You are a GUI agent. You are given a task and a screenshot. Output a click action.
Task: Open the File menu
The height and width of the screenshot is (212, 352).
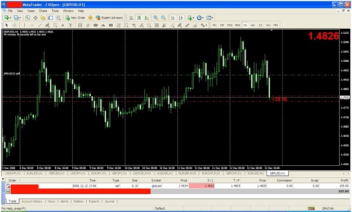10,11
